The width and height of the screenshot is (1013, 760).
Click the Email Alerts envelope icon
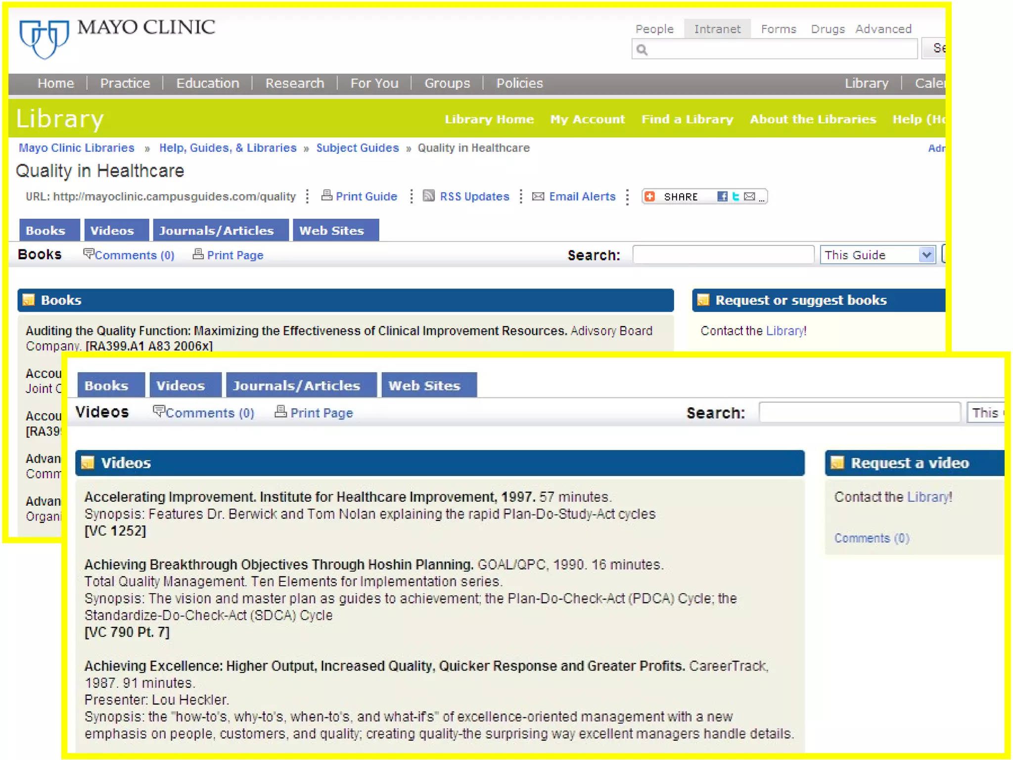click(x=538, y=196)
